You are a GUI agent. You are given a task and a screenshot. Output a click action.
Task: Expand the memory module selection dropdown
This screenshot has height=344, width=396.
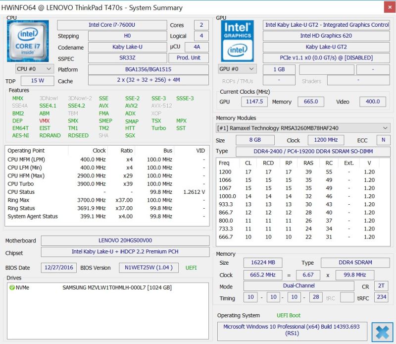pyautogui.click(x=303, y=128)
